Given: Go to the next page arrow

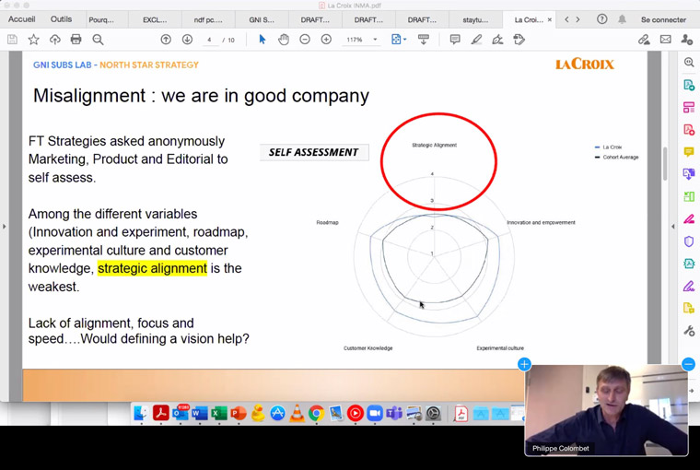Looking at the screenshot, I should point(187,40).
